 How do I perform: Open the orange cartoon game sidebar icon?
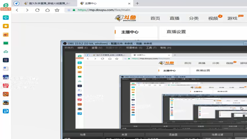coord(6,94)
